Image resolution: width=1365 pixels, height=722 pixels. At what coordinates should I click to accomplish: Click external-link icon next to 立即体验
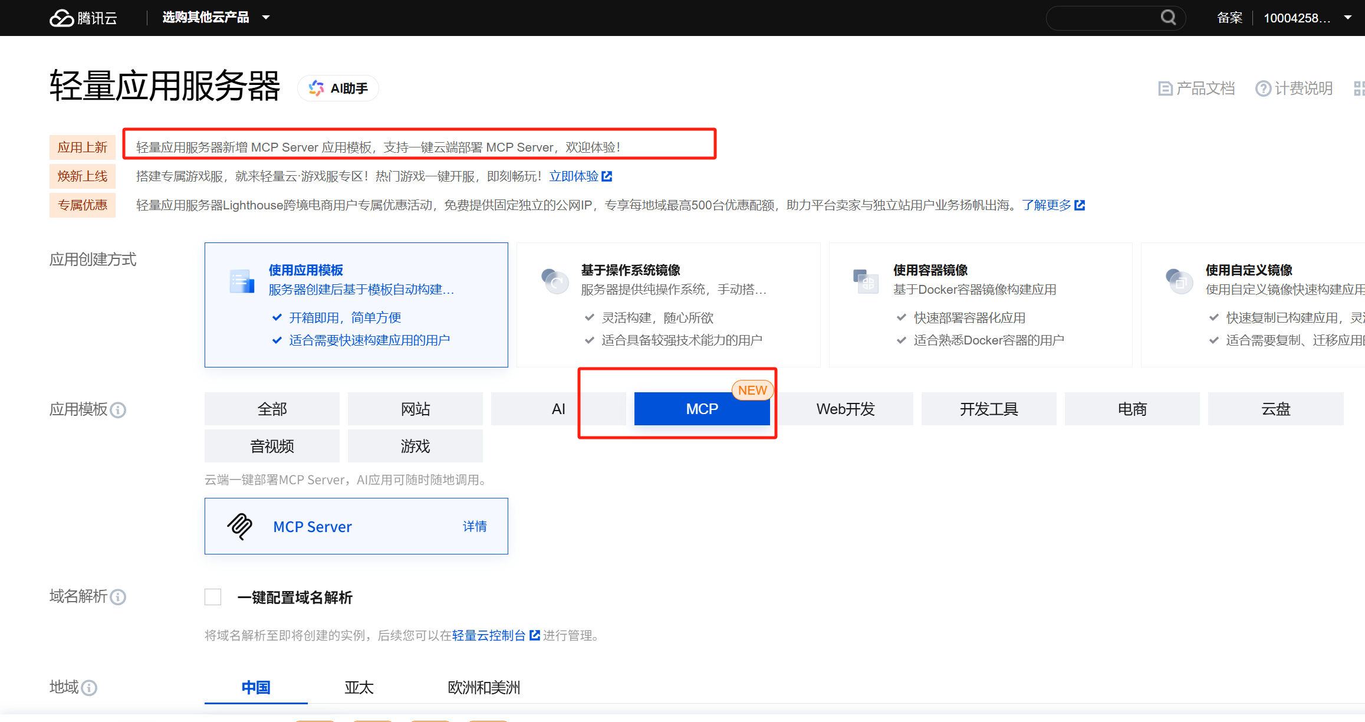tap(607, 176)
